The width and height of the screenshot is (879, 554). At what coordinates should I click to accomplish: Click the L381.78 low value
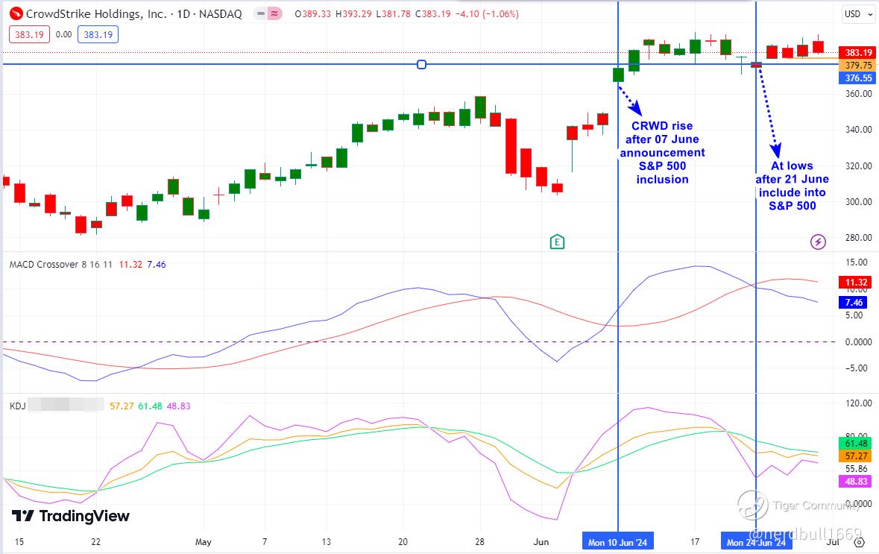394,14
